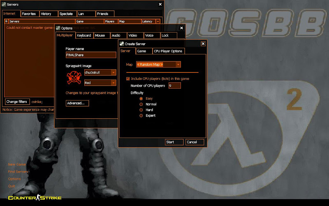Open the CPU Player Options tab
The width and height of the screenshot is (329, 206).
tap(169, 51)
